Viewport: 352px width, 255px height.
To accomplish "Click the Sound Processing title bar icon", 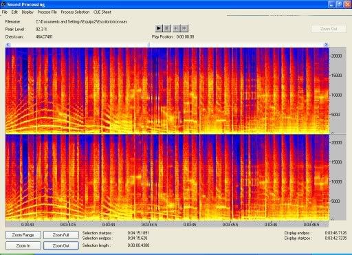I will 3,4.
